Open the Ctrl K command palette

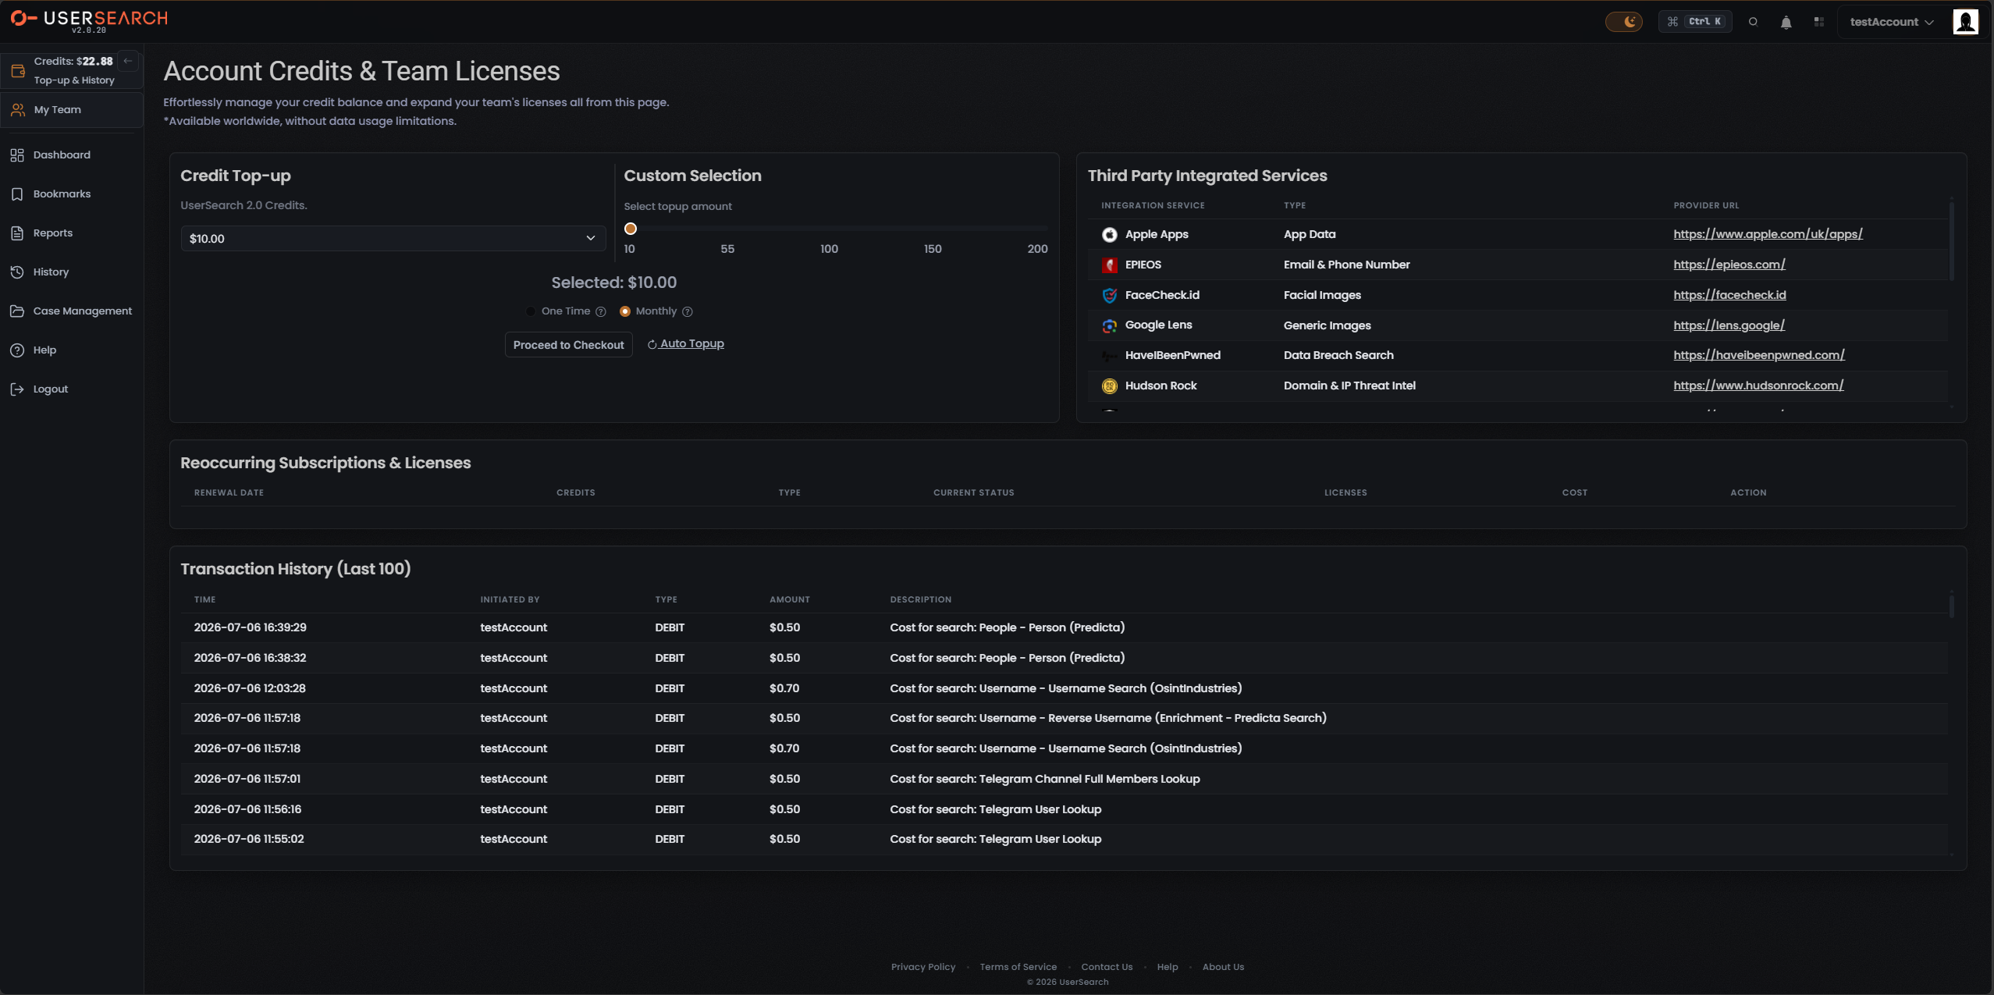[x=1695, y=22]
